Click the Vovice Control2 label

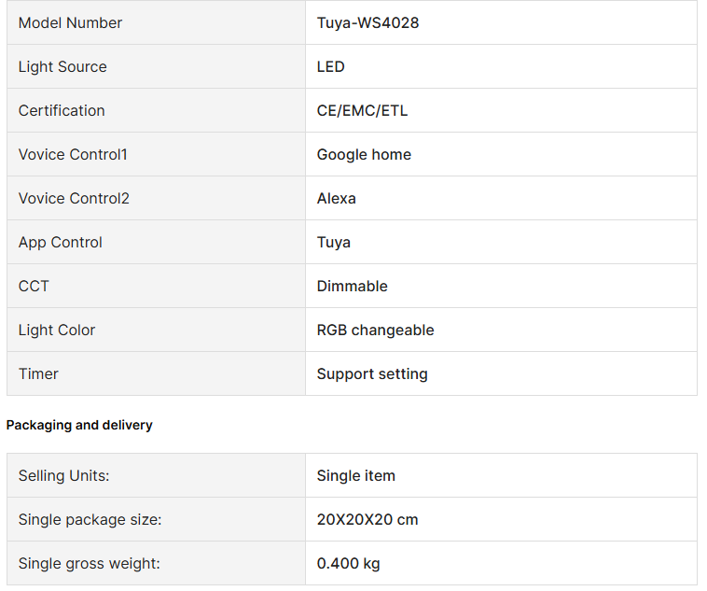point(74,198)
